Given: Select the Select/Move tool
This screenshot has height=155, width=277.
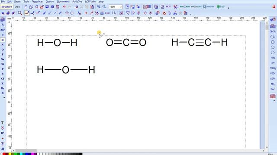Looking at the screenshot, I should click(3, 13).
